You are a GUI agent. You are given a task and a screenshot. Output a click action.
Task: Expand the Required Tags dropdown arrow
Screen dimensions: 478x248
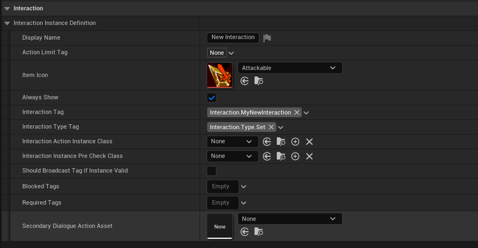click(x=244, y=202)
